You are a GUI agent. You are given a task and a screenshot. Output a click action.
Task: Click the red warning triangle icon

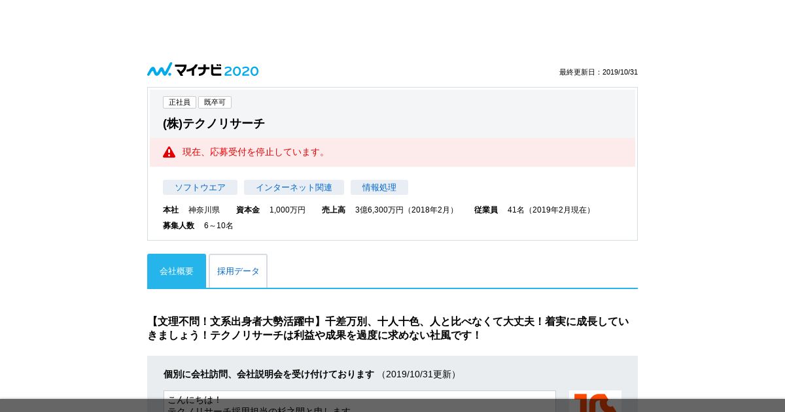[169, 152]
